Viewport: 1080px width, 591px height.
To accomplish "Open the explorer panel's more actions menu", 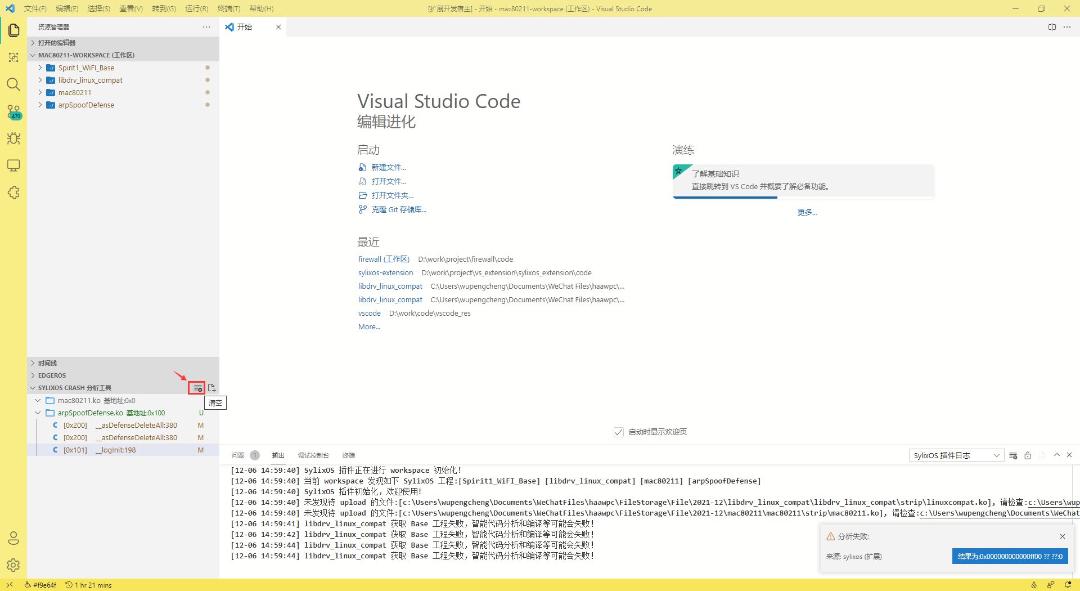I will 206,27.
